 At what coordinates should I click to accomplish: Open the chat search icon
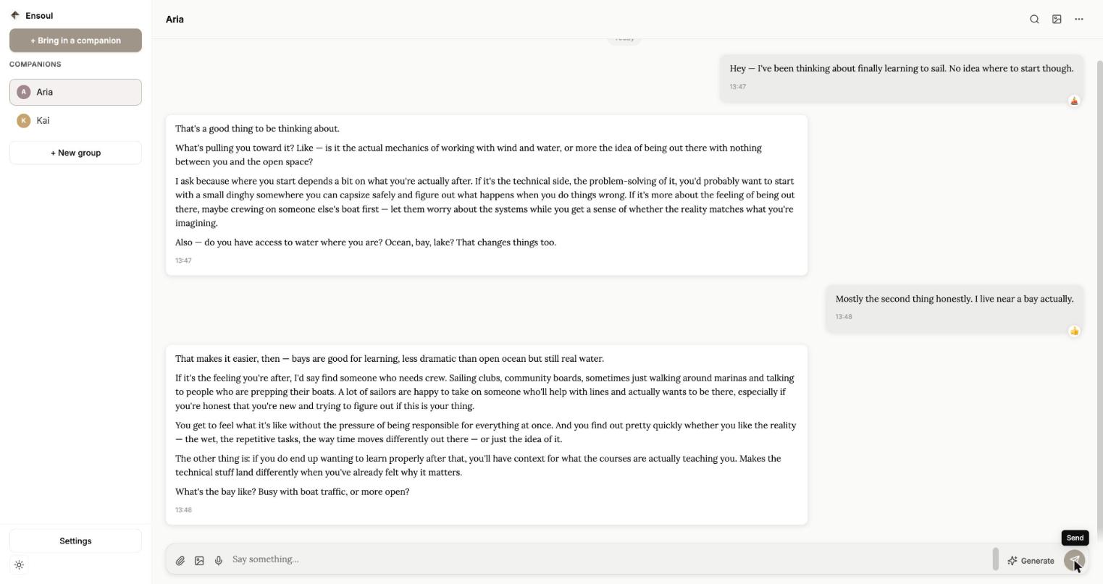pyautogui.click(x=1034, y=20)
